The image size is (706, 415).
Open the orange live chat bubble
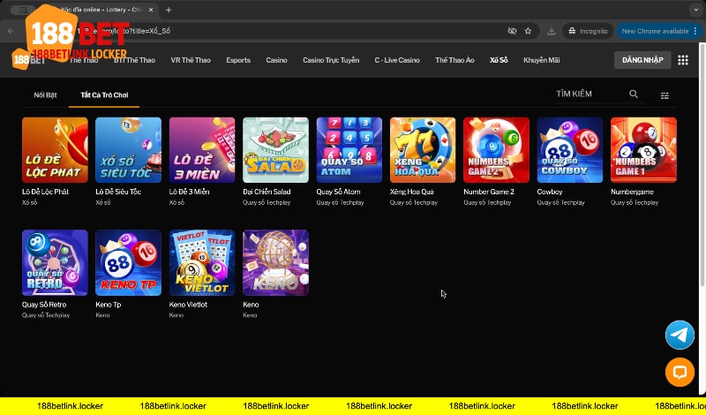point(680,373)
